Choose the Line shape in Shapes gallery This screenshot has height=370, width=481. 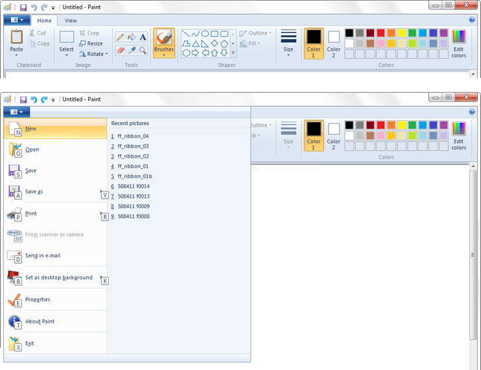pyautogui.click(x=186, y=34)
